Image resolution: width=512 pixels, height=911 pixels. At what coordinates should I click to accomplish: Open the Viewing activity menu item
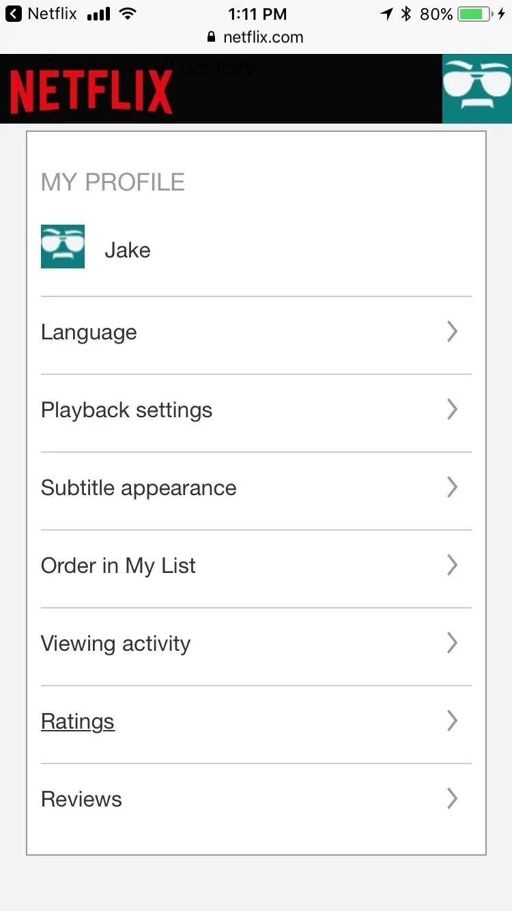[256, 643]
